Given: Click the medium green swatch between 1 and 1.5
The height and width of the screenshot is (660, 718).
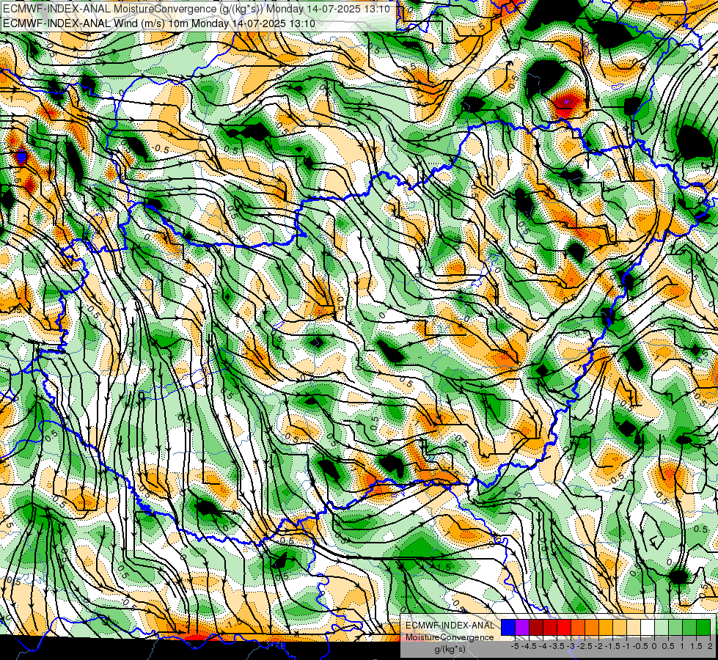Looking at the screenshot, I should [689, 627].
